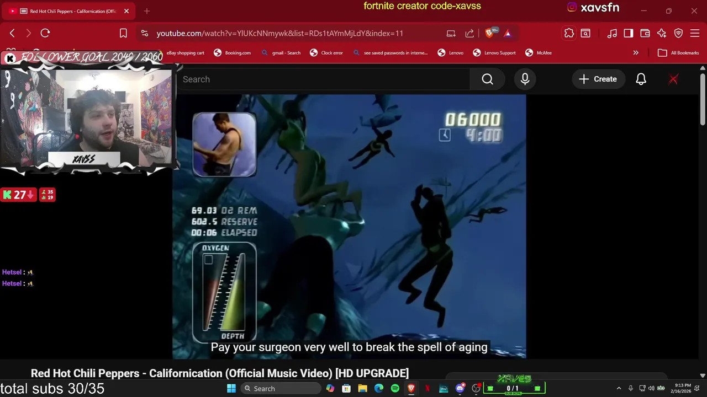Click the Californication video player
707x397 pixels.
pyautogui.click(x=349, y=227)
